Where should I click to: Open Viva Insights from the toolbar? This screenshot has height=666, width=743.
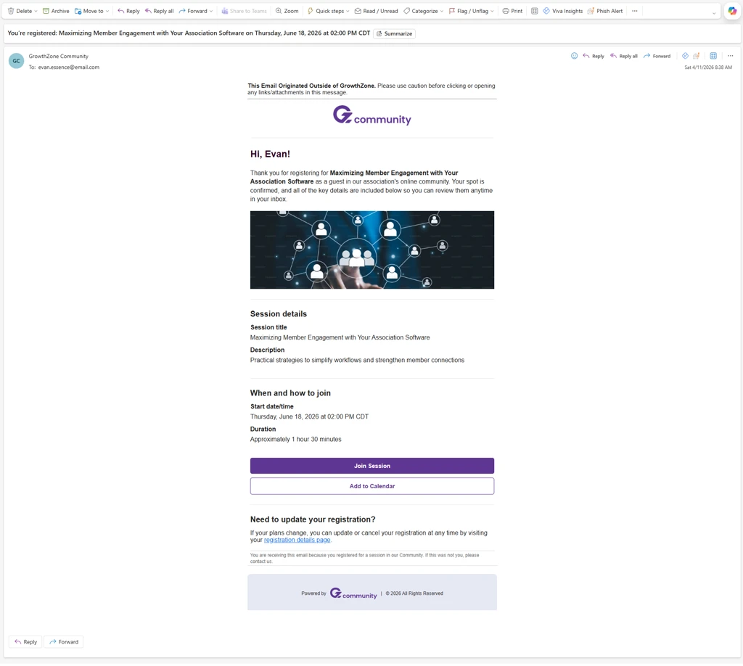click(562, 11)
